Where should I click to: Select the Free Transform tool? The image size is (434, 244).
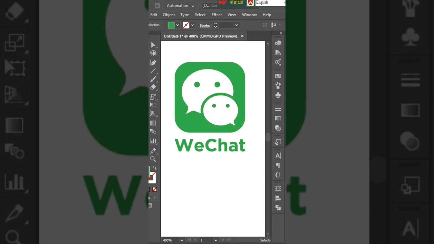(153, 105)
